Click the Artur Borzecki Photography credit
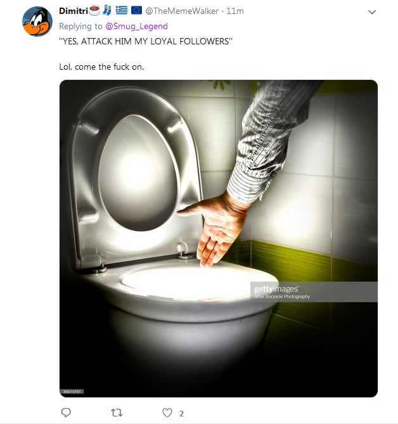This screenshot has width=398, height=424. click(282, 297)
